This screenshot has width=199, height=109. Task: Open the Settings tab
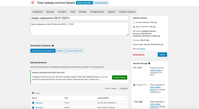(83, 12)
